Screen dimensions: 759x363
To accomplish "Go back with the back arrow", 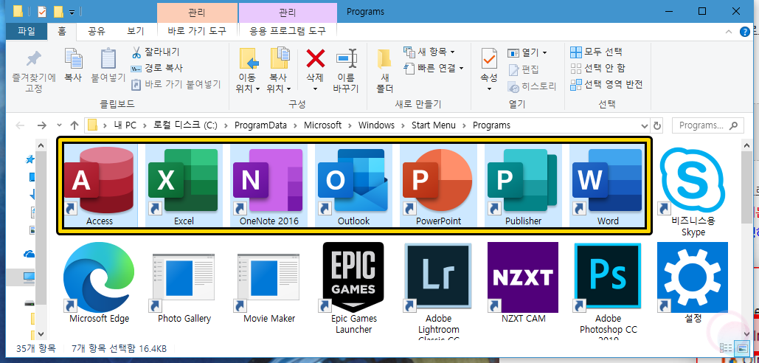I will click(x=21, y=126).
